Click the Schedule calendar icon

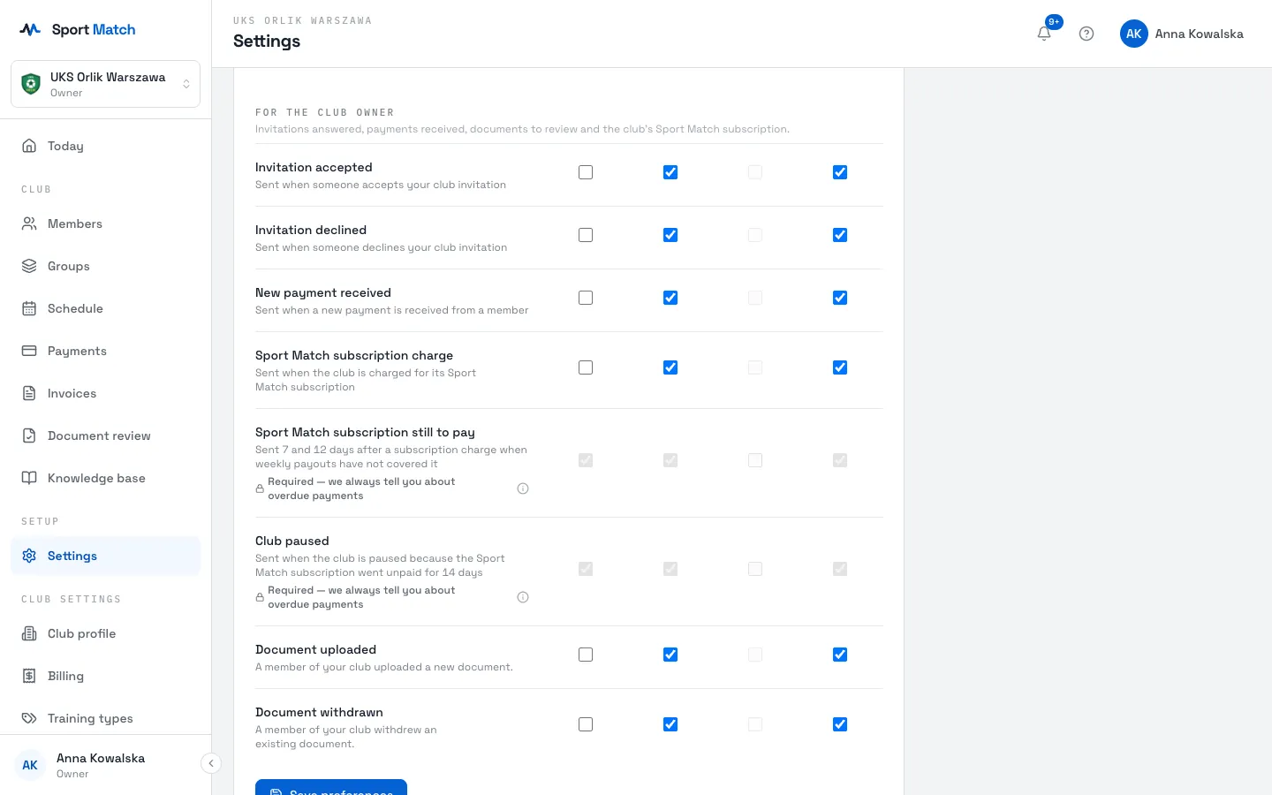29,308
